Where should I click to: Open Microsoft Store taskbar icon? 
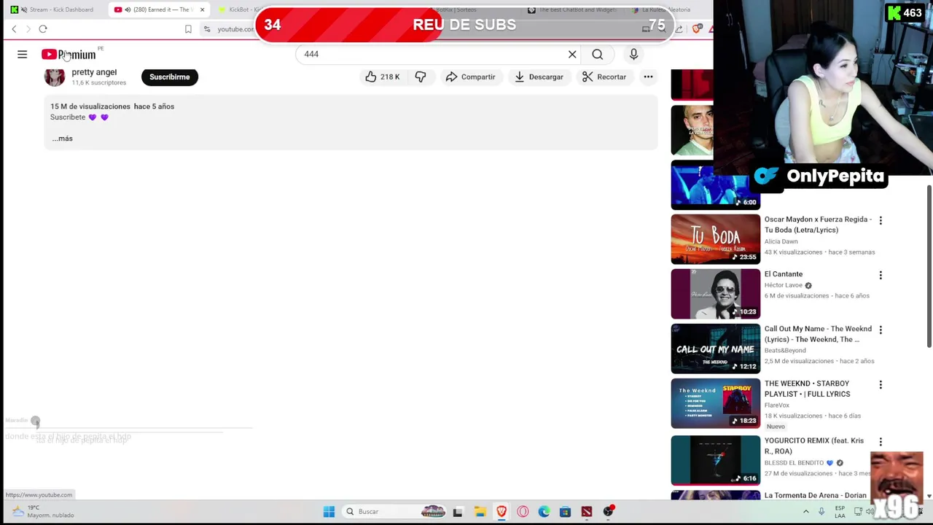[x=565, y=512]
